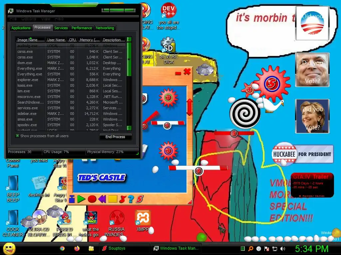This screenshot has width=341, height=255.
Task: Open the folder icon on the taskbar
Action: point(91,248)
